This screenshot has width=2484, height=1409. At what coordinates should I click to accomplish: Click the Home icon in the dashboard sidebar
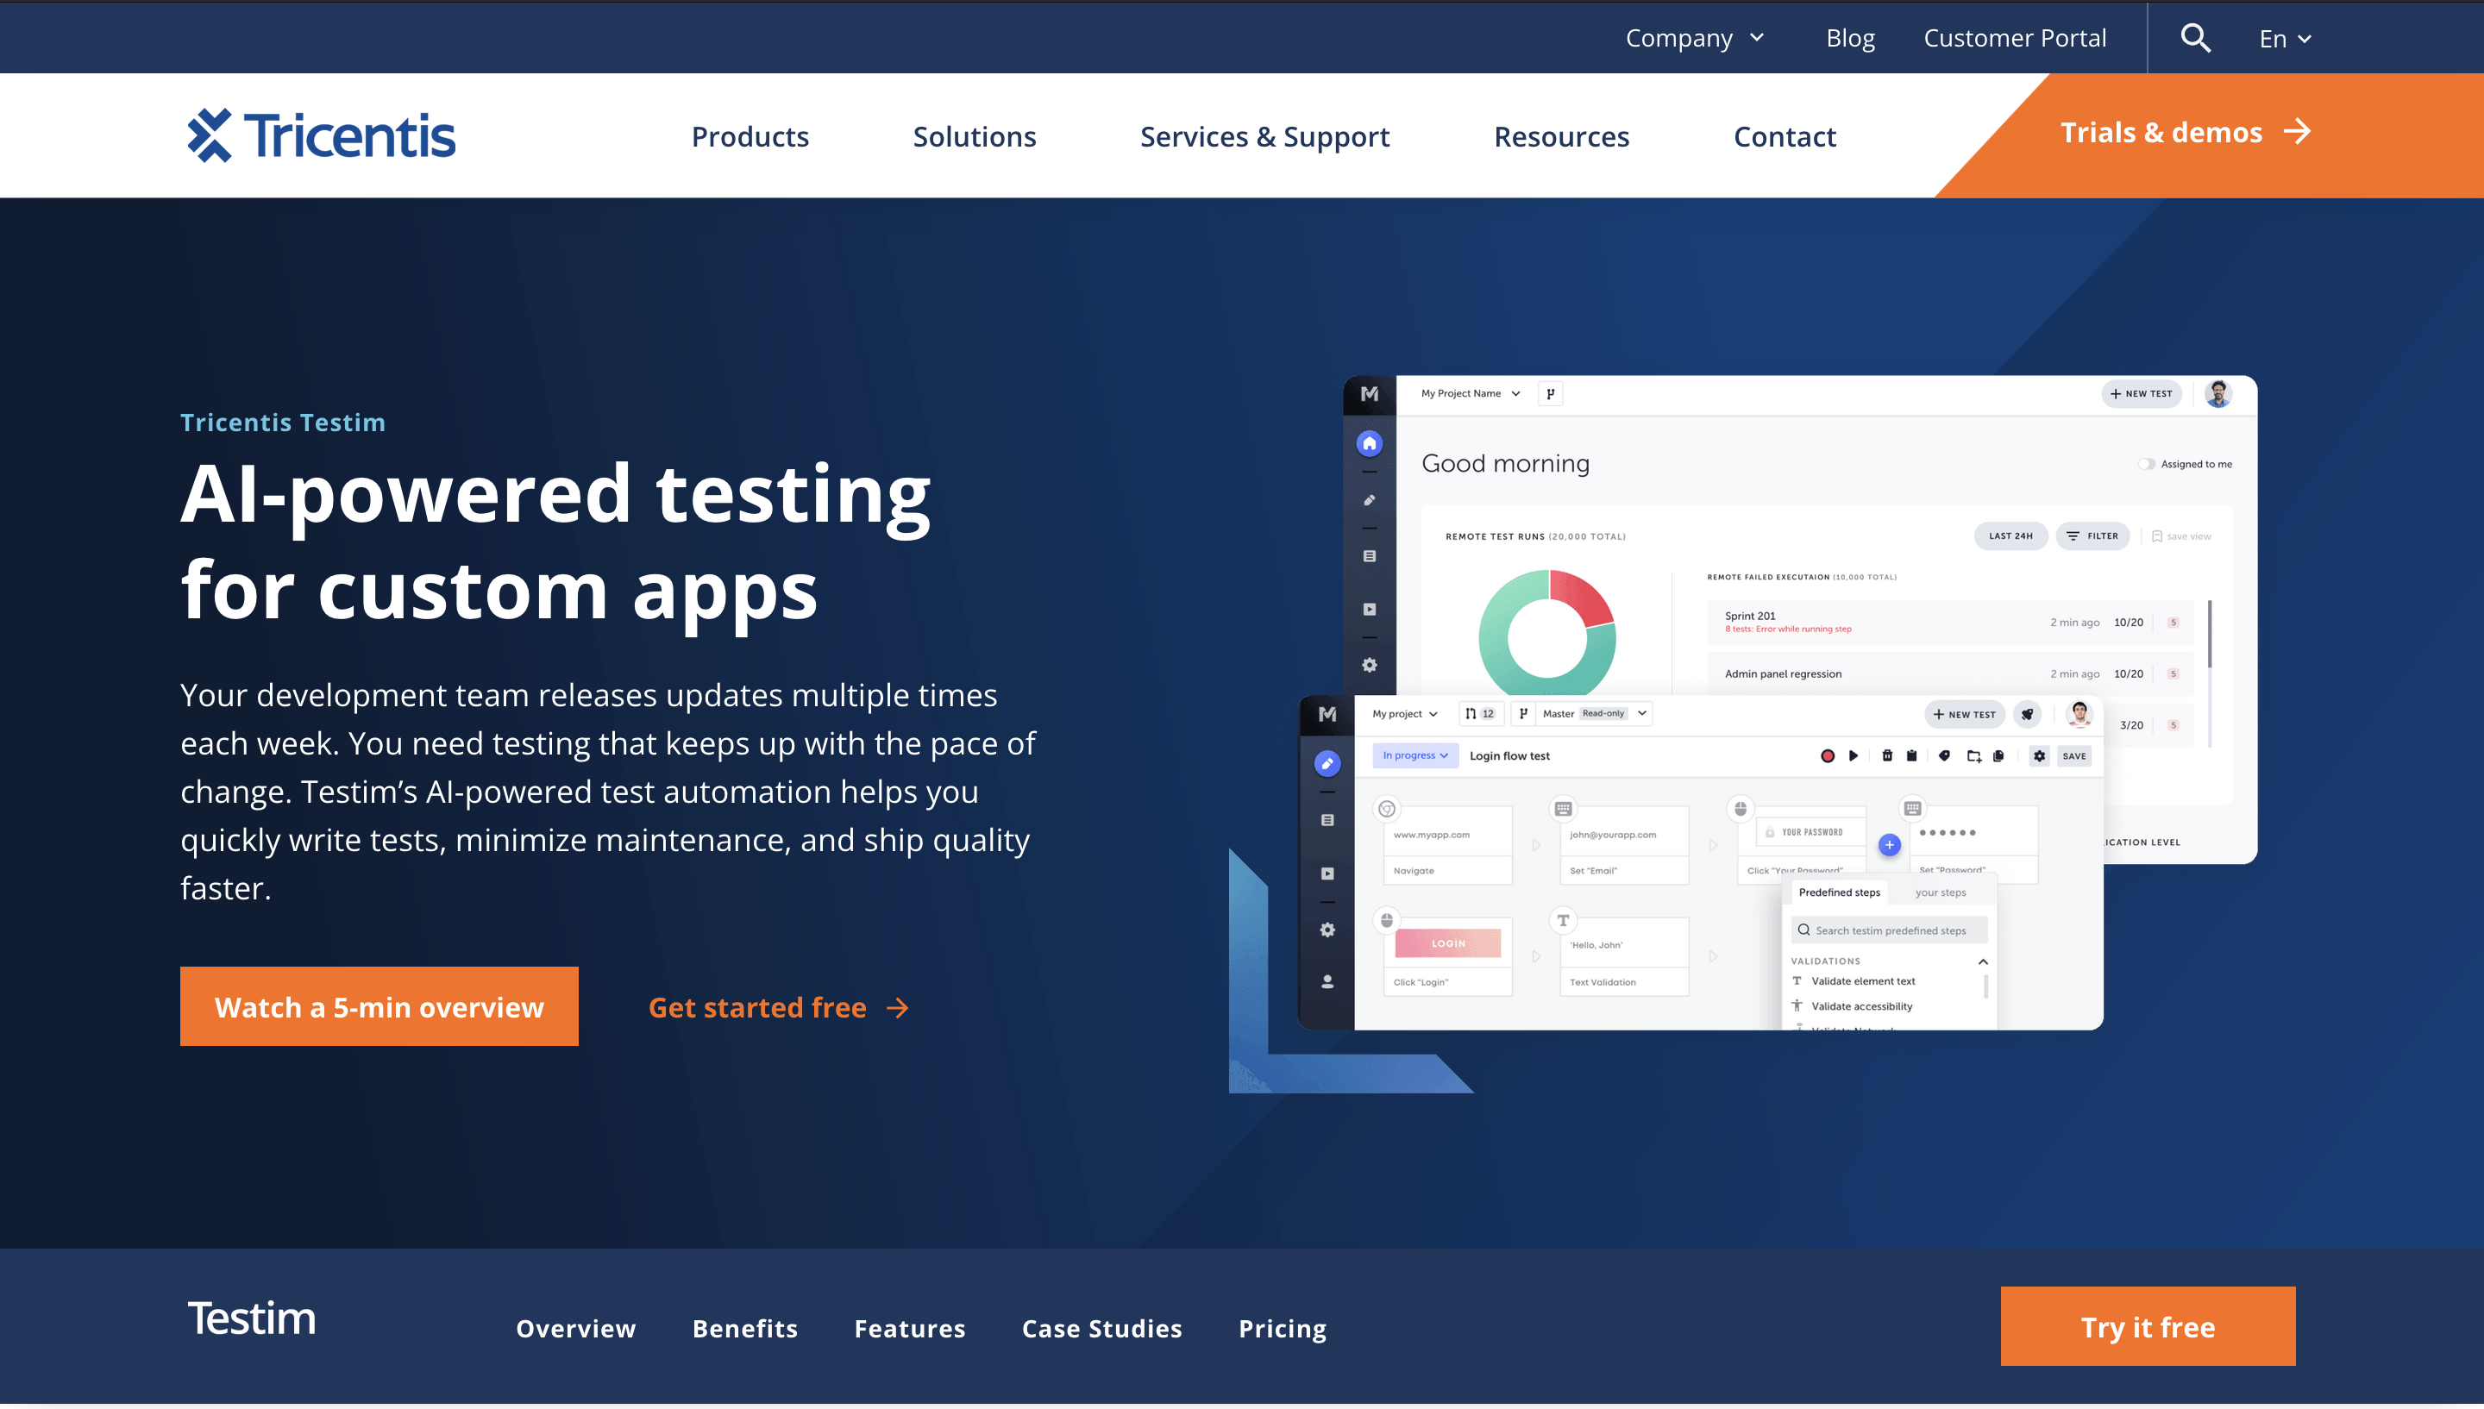click(1370, 443)
